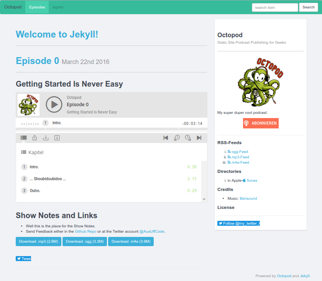Open the share panel icon
This screenshot has width=322, height=281.
34,138
